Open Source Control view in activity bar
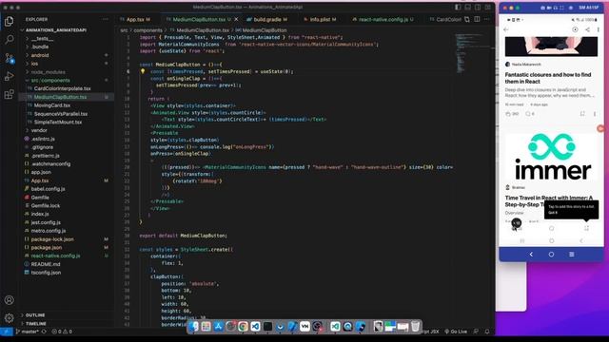 (9, 58)
